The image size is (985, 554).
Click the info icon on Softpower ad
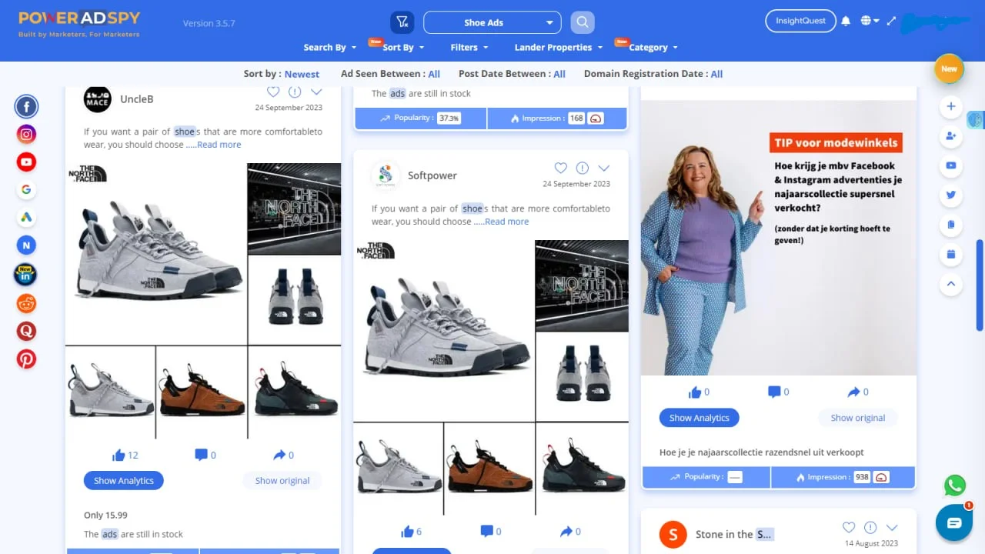tap(583, 168)
